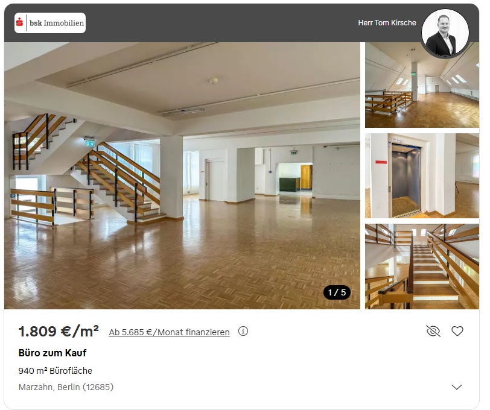490x410 pixels.
Task: Open the elevator photo thumbnail
Action: (422, 175)
